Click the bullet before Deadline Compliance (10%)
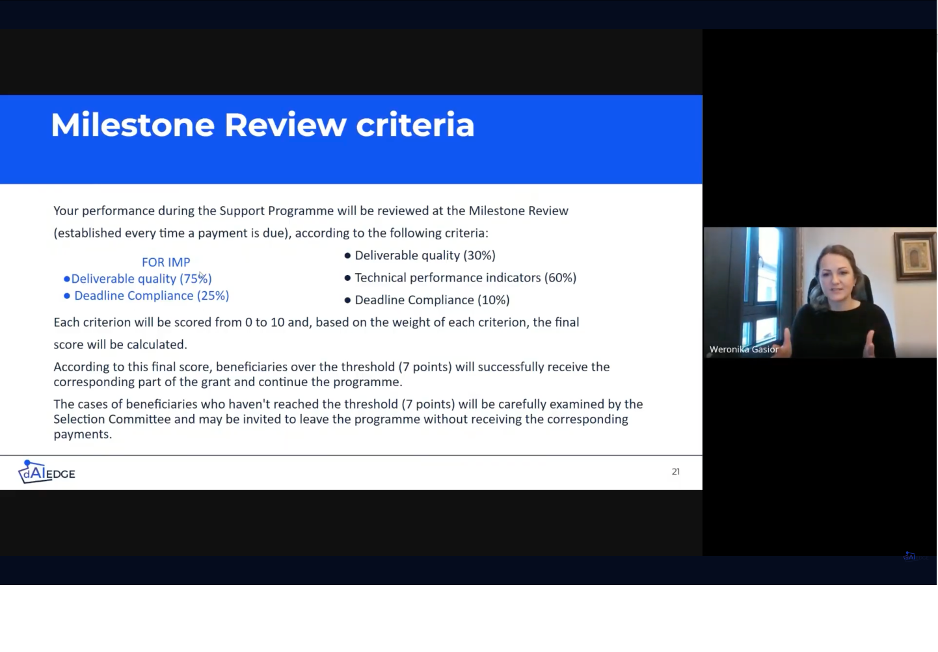938x652 pixels. 347,300
